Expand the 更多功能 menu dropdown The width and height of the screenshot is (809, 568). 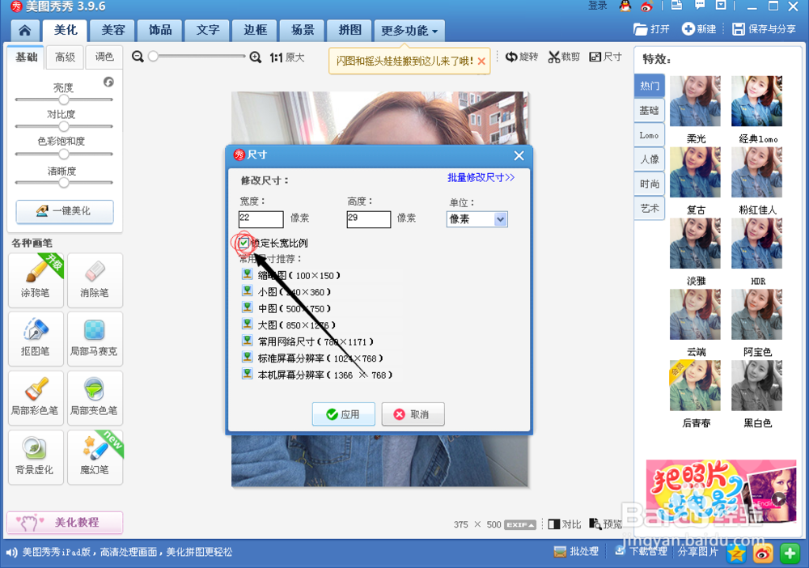406,30
